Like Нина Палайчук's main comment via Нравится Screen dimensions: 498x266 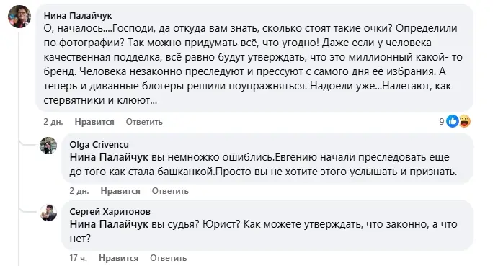coord(94,122)
